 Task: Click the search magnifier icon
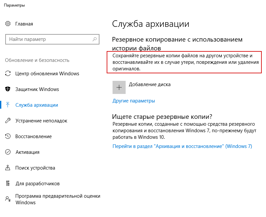[x=94, y=39]
